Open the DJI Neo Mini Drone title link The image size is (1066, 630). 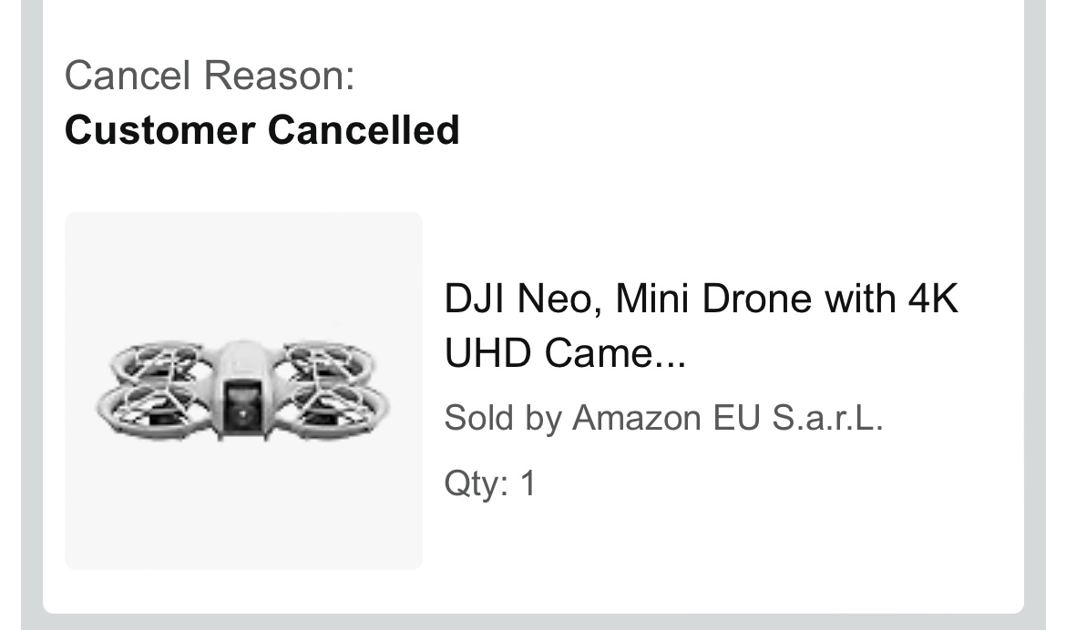pos(701,326)
